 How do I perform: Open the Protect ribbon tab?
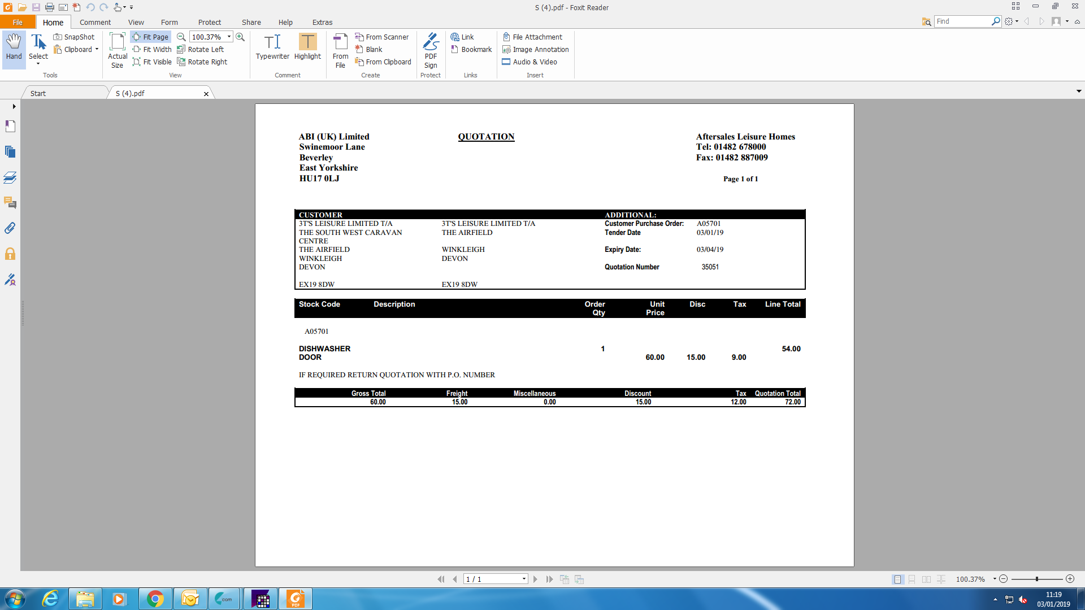209,22
